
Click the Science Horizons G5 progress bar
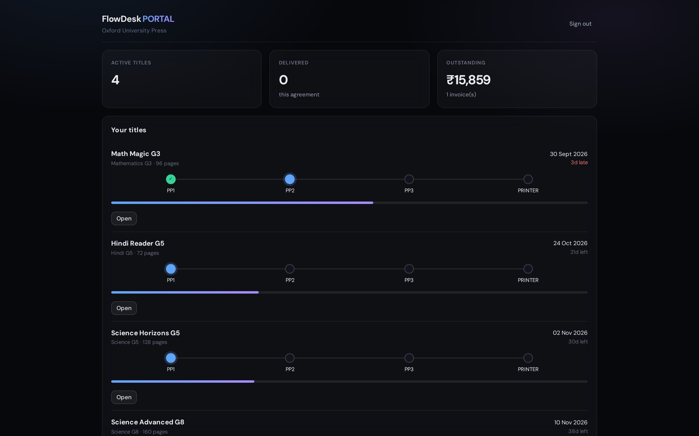[349, 382]
